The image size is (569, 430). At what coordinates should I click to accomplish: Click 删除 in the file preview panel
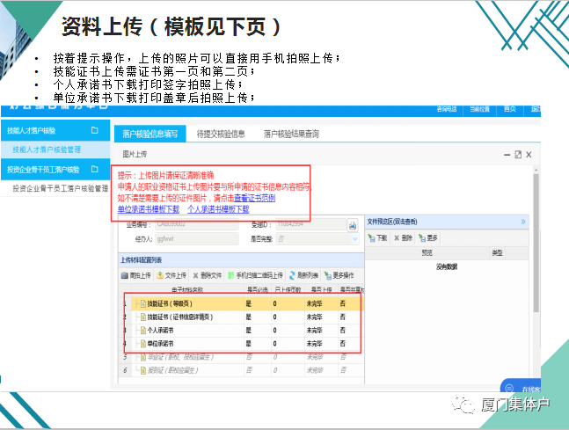[404, 237]
